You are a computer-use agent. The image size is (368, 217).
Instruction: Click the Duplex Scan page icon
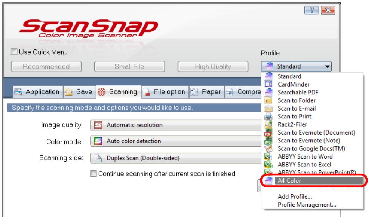(98, 158)
